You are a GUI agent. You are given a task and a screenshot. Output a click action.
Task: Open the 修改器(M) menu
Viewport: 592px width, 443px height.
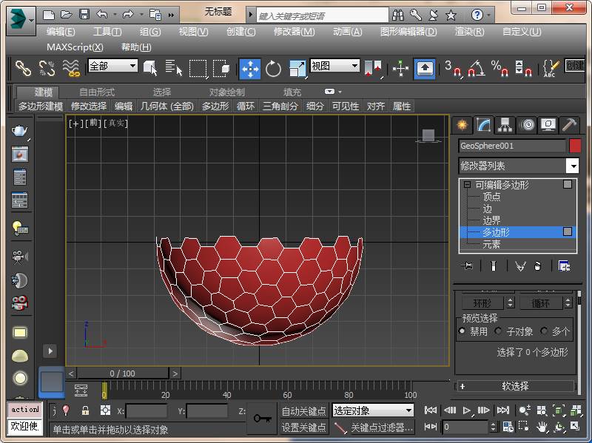[294, 32]
